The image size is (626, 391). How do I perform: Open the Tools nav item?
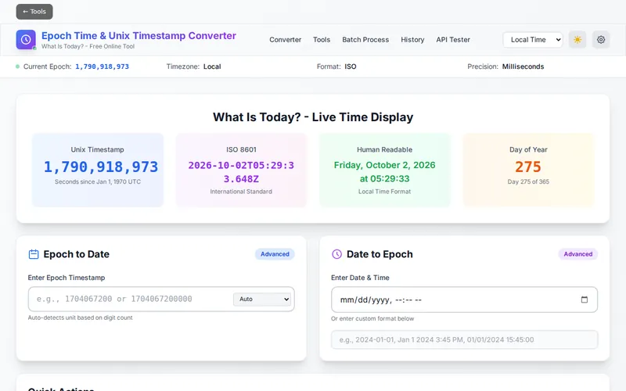(x=322, y=40)
